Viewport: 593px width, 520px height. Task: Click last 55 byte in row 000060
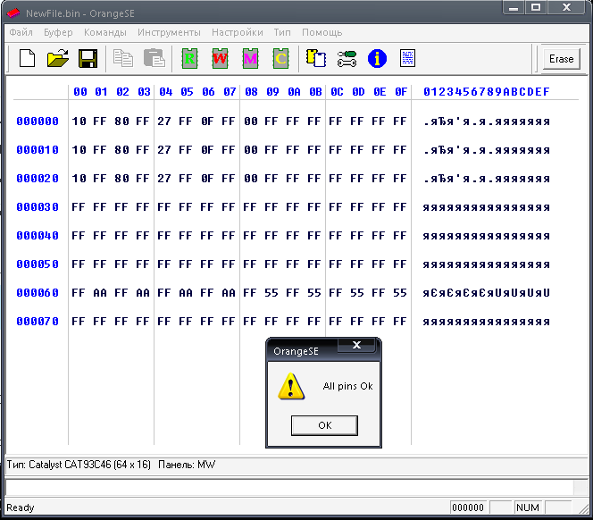(x=400, y=293)
